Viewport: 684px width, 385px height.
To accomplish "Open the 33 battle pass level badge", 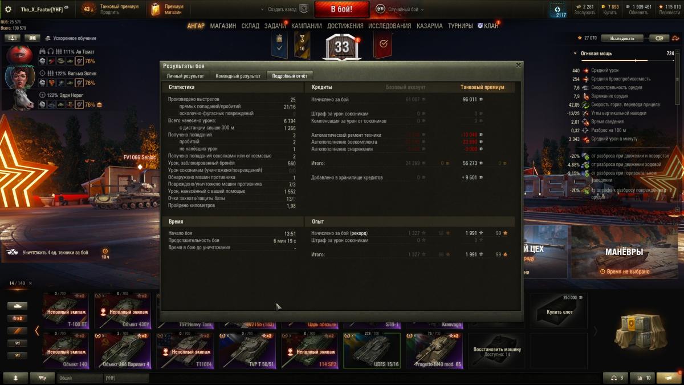I will pos(341,47).
